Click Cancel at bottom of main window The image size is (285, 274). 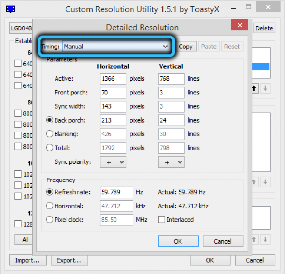[x=255, y=260]
